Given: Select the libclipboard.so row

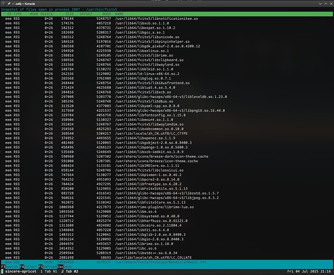Looking at the screenshot, I should (x=167, y=60).
